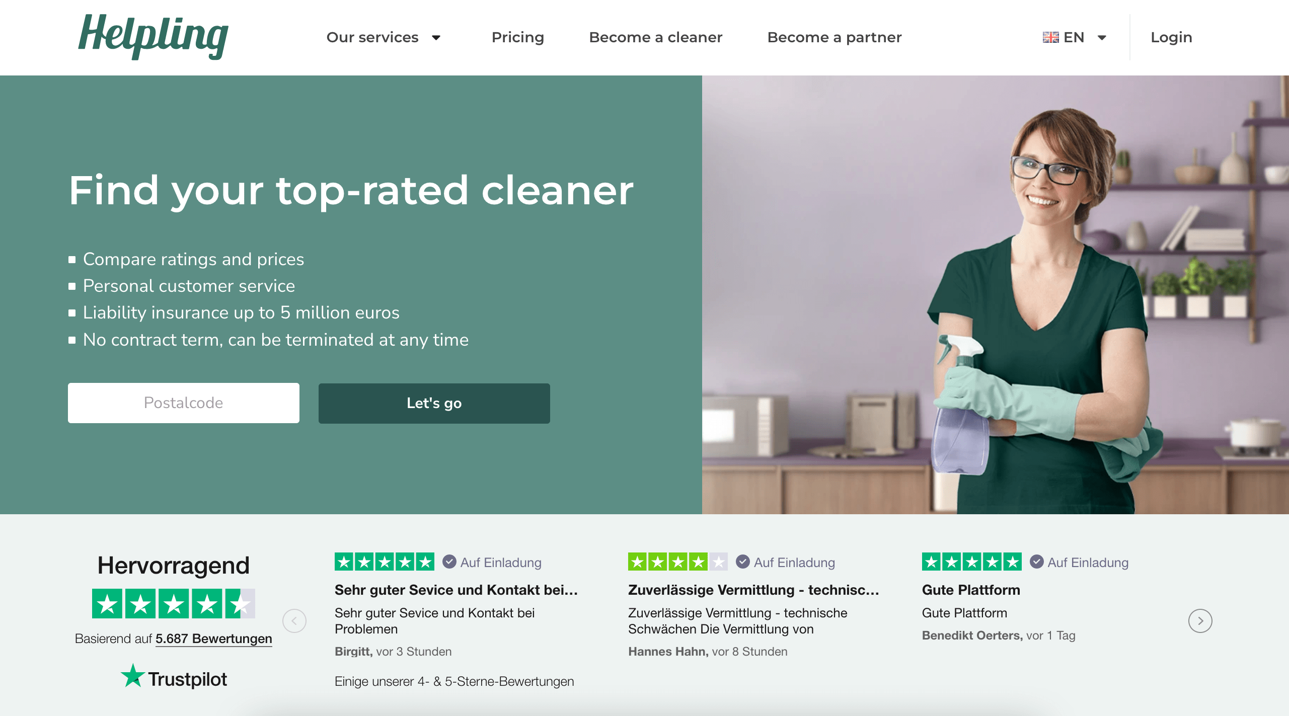Click the Postalcode input field
Screen dimensions: 1289x716
click(183, 402)
